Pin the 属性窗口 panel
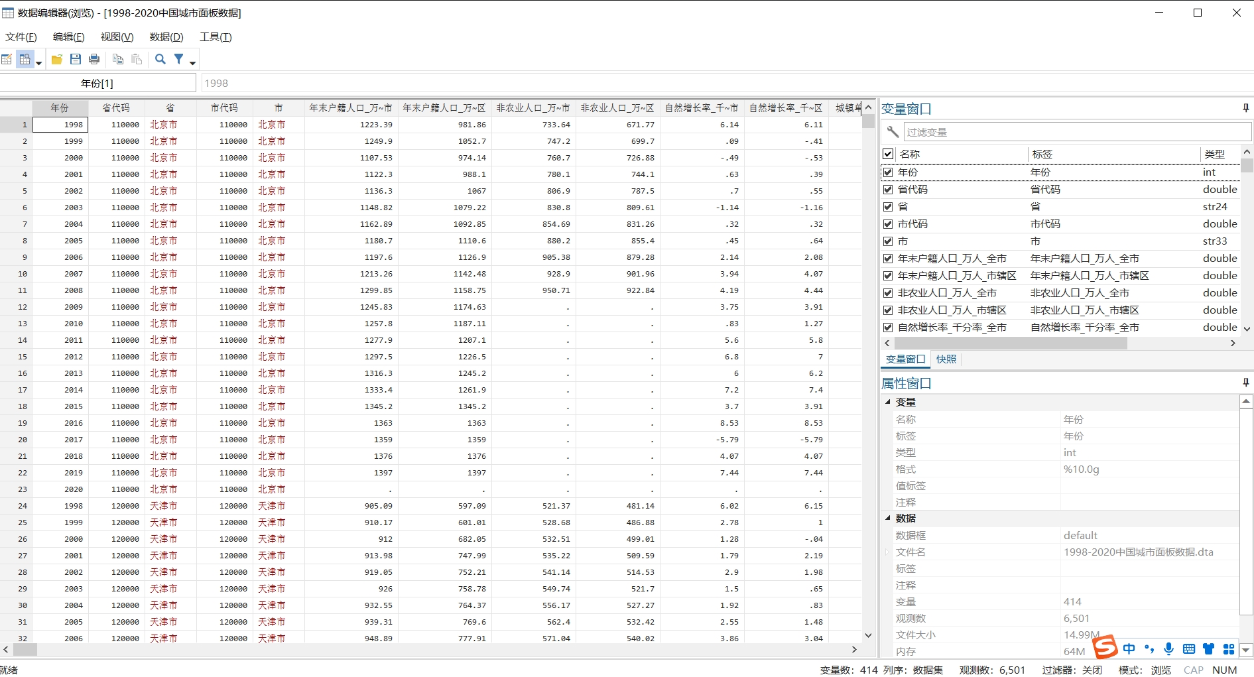Screen dimensions: 1254x677 (x=1245, y=383)
